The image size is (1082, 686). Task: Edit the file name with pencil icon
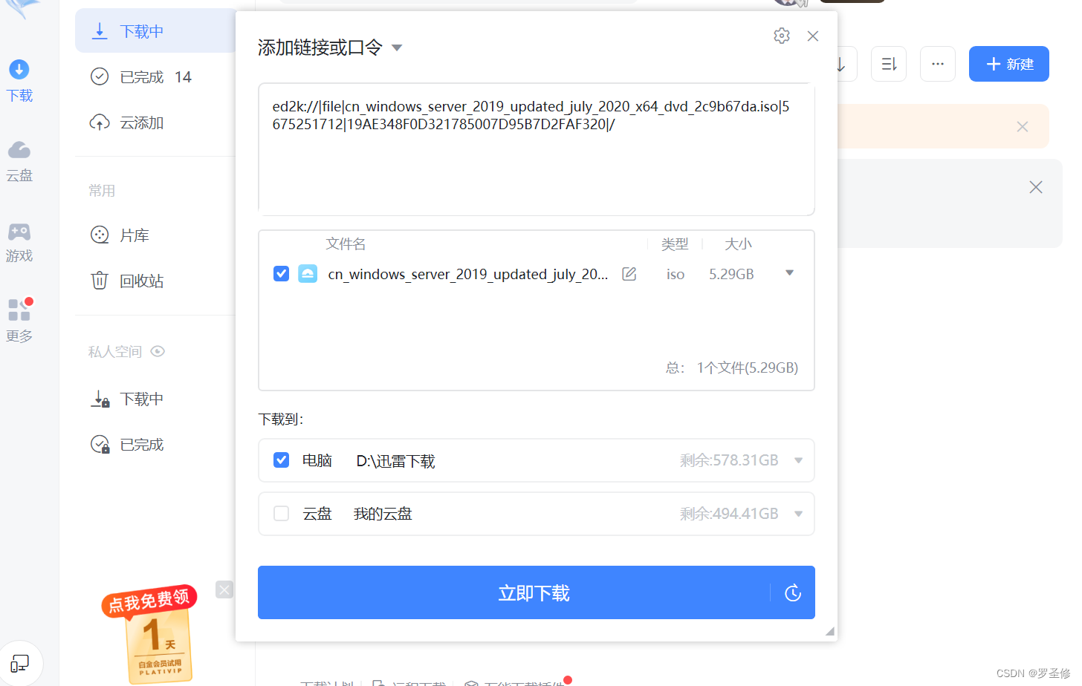[629, 274]
